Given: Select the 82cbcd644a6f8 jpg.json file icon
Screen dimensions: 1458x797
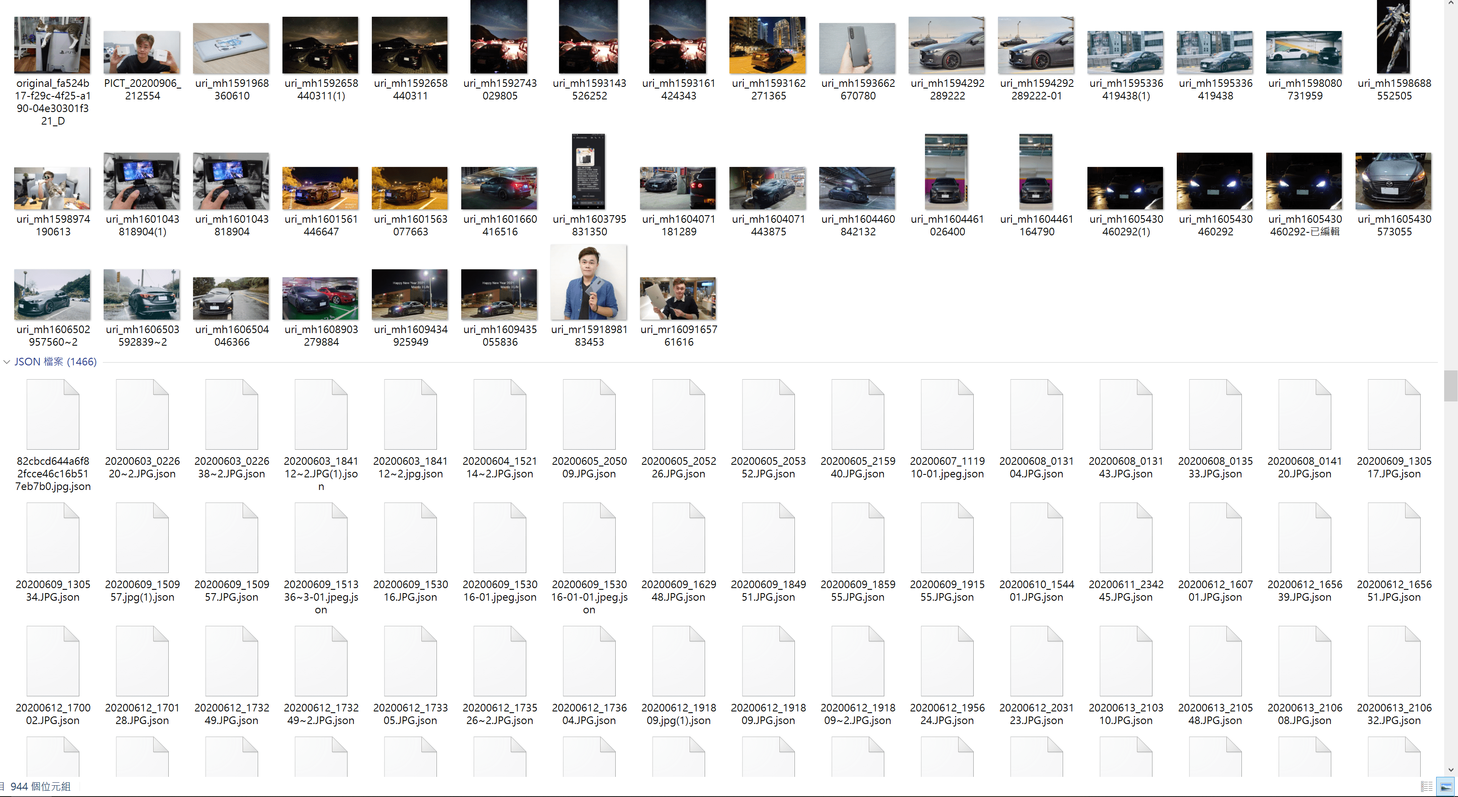Looking at the screenshot, I should (52, 415).
